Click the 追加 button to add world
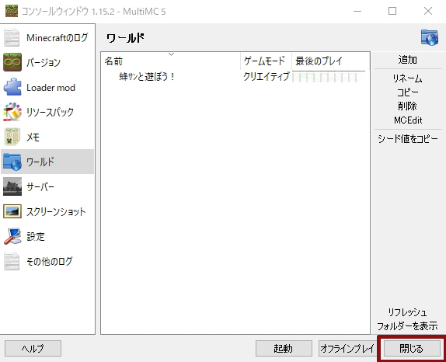This screenshot has width=446, height=362. tap(408, 60)
